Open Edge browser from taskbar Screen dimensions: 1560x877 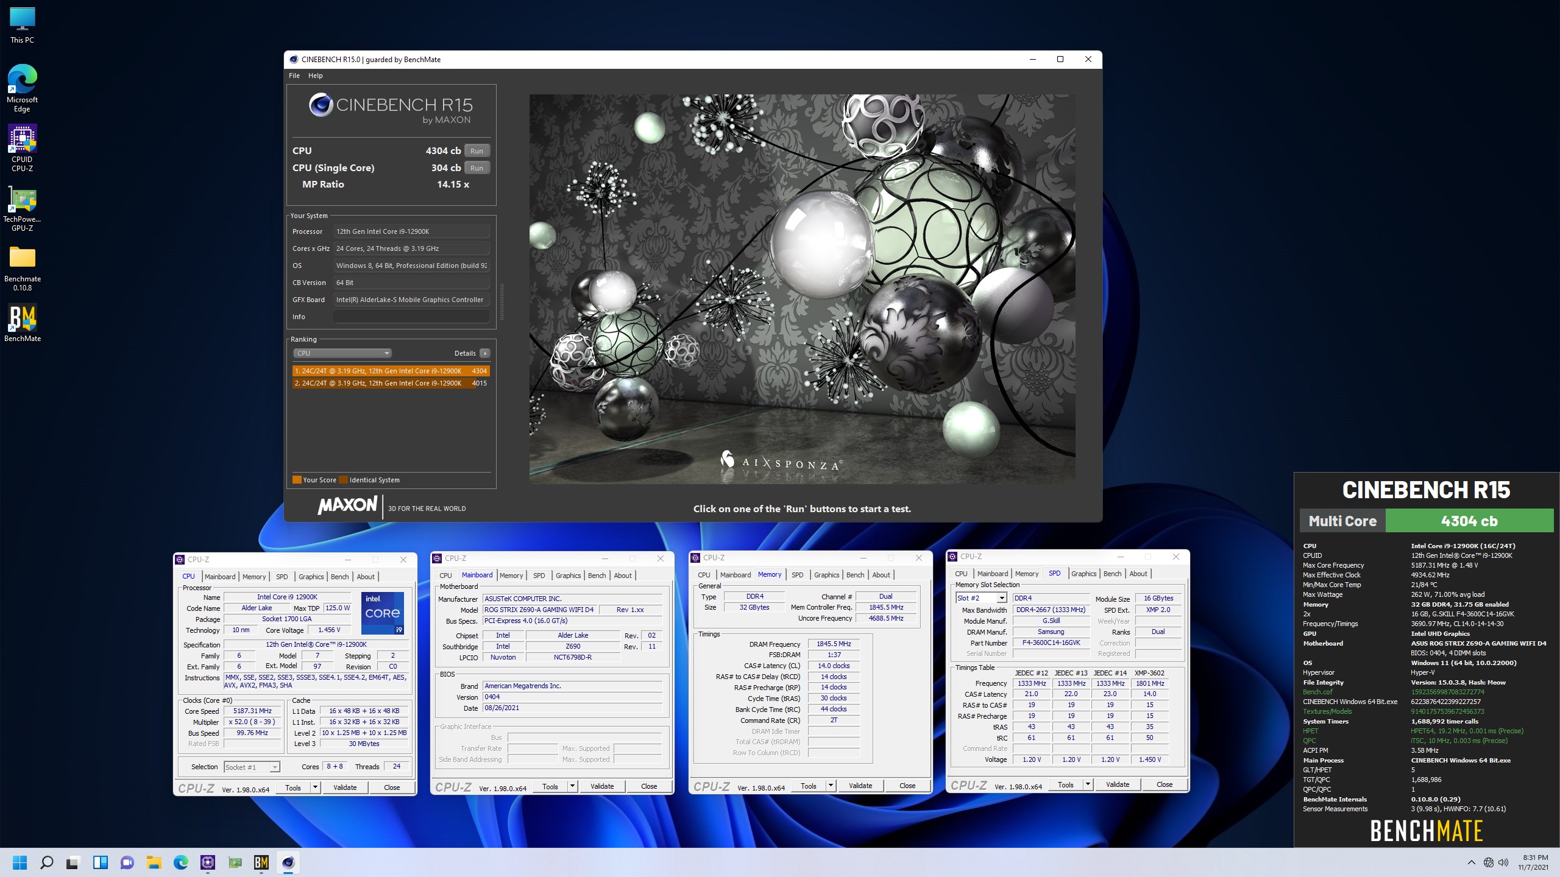(180, 862)
